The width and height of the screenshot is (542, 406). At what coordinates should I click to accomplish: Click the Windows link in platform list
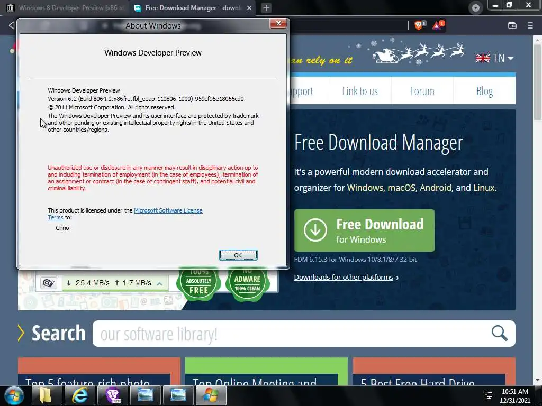pos(365,188)
